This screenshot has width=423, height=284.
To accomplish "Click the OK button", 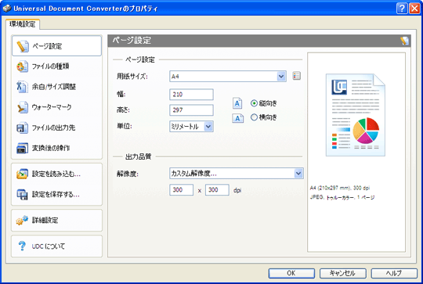I will [x=291, y=273].
